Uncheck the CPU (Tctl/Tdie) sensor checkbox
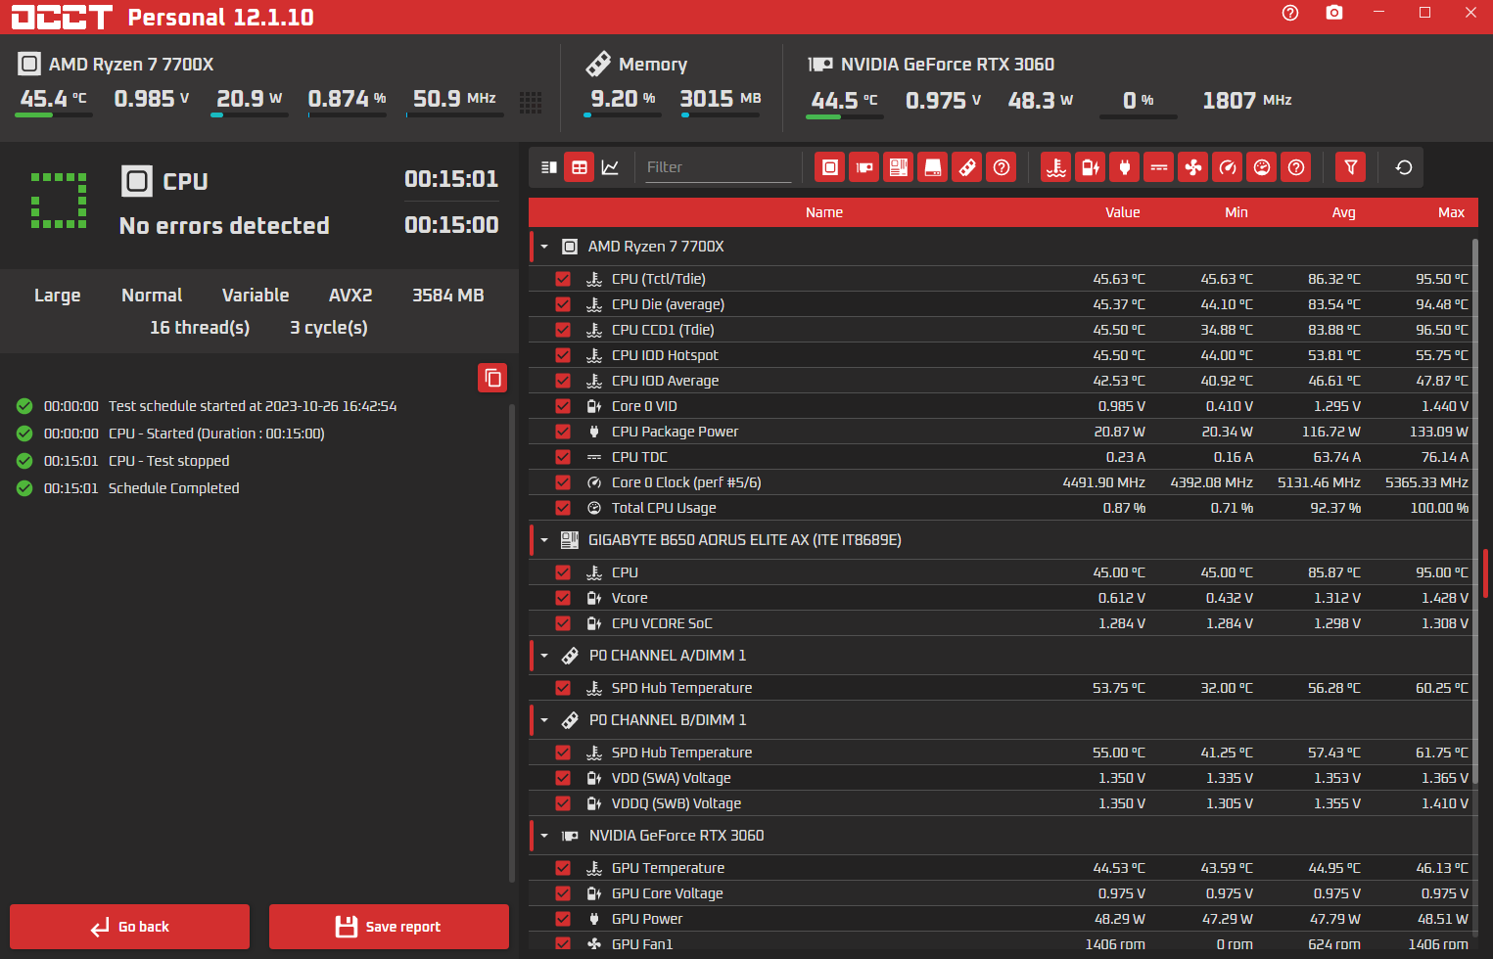 pos(563,279)
